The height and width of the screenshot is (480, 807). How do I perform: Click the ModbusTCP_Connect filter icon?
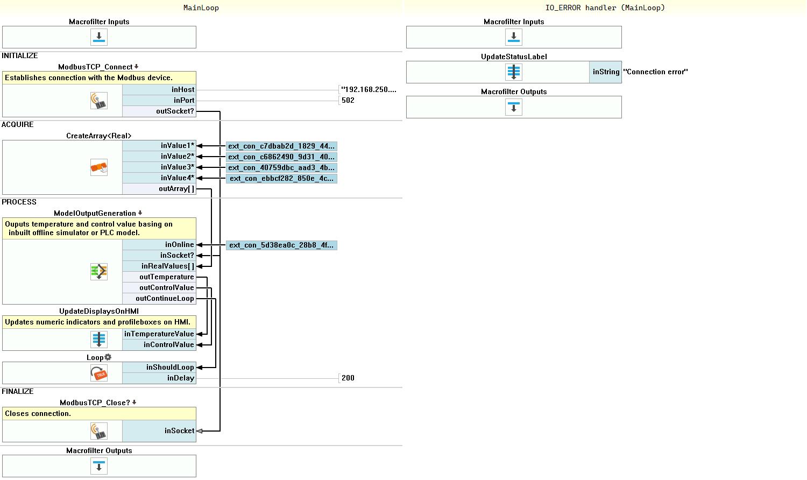pos(98,101)
